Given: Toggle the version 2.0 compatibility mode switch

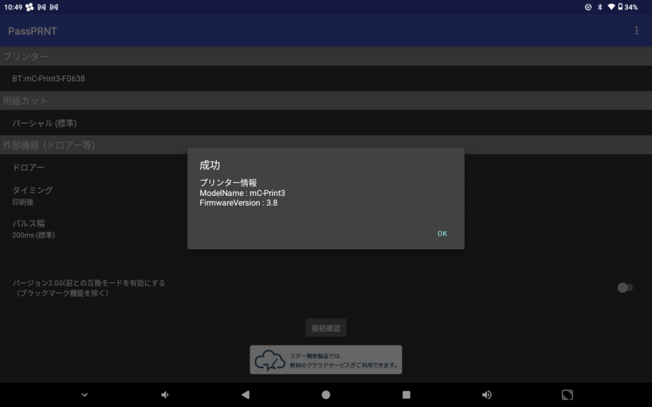Looking at the screenshot, I should [x=625, y=287].
